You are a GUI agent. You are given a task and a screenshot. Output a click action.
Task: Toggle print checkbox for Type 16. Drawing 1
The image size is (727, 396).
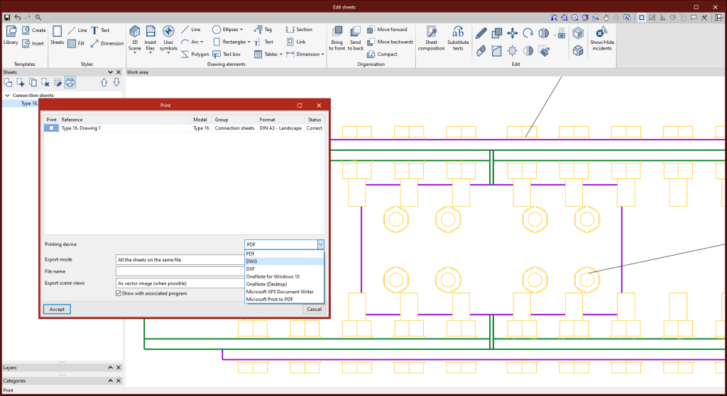pyautogui.click(x=51, y=128)
